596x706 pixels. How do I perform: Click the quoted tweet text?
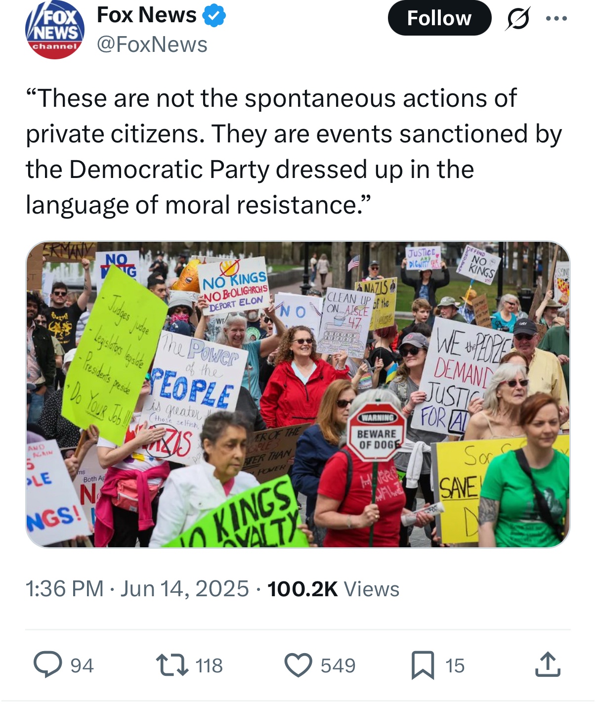pyautogui.click(x=294, y=151)
